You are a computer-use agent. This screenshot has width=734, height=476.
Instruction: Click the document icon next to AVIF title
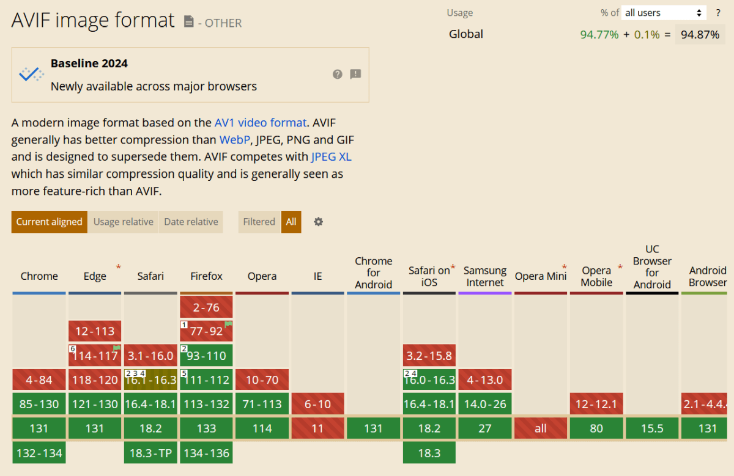pos(188,21)
